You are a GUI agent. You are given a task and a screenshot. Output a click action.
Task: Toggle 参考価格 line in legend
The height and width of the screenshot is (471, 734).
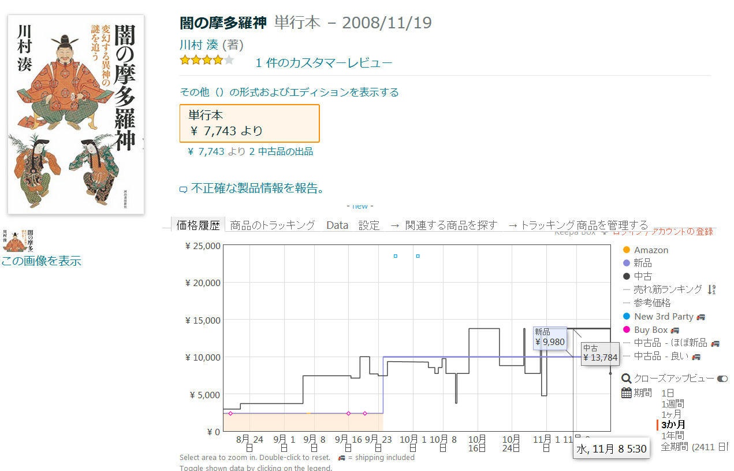[x=647, y=303]
